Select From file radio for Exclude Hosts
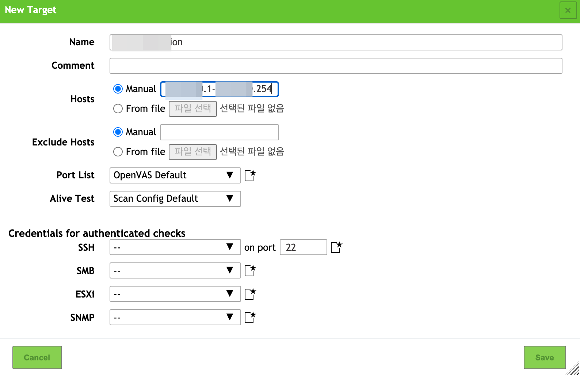The width and height of the screenshot is (580, 375). [118, 152]
